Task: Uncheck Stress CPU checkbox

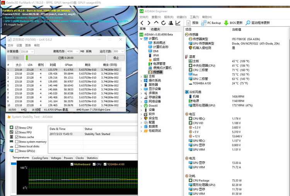Action: tap(17, 128)
